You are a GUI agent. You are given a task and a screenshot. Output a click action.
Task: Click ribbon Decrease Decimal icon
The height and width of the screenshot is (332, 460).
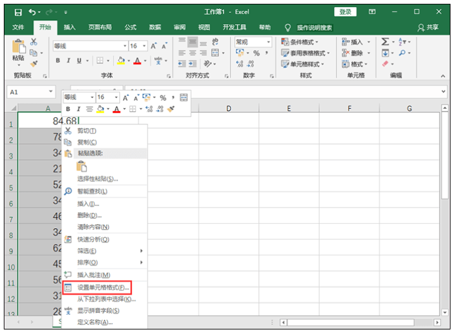(251, 63)
